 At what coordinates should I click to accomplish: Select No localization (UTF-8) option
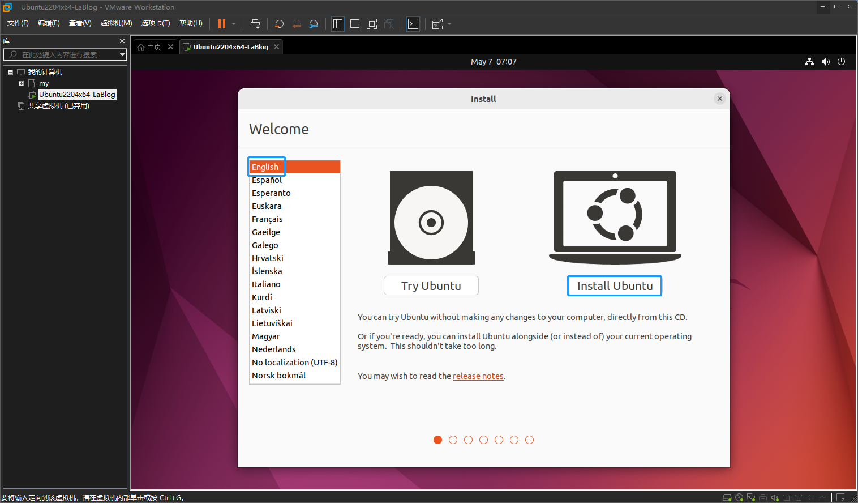tap(295, 363)
